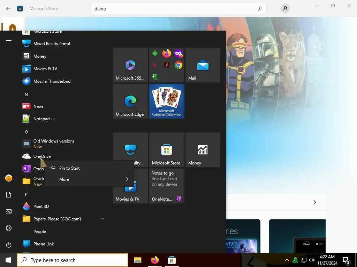This screenshot has height=267, width=357.
Task: Launch Mozilla Thunderbird
Action: click(x=64, y=81)
